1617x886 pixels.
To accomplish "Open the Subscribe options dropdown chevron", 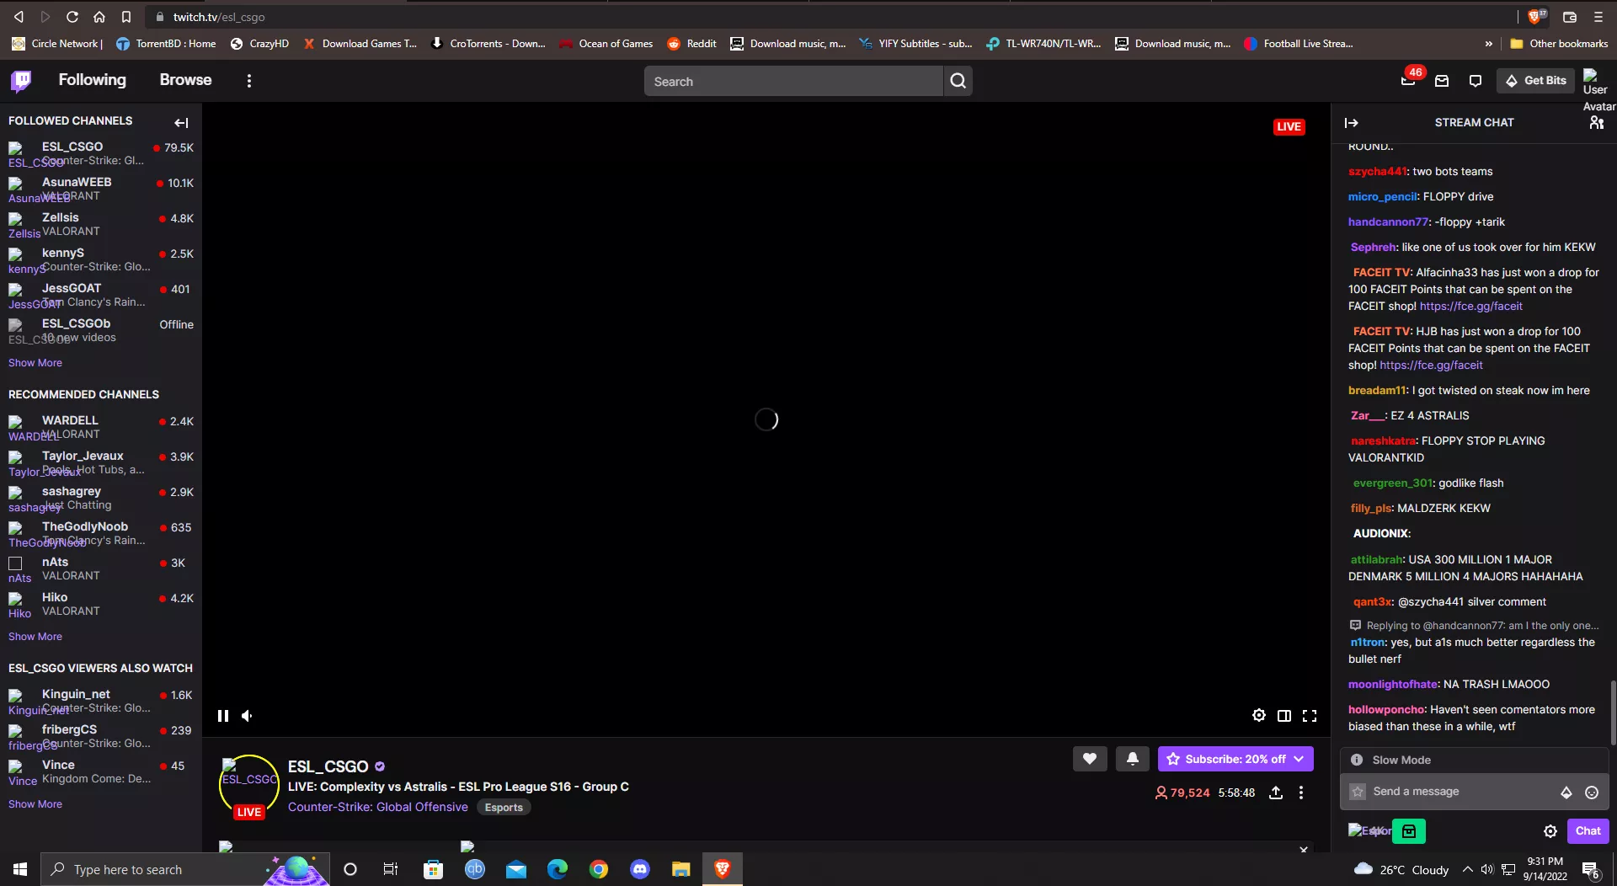I will tap(1298, 758).
